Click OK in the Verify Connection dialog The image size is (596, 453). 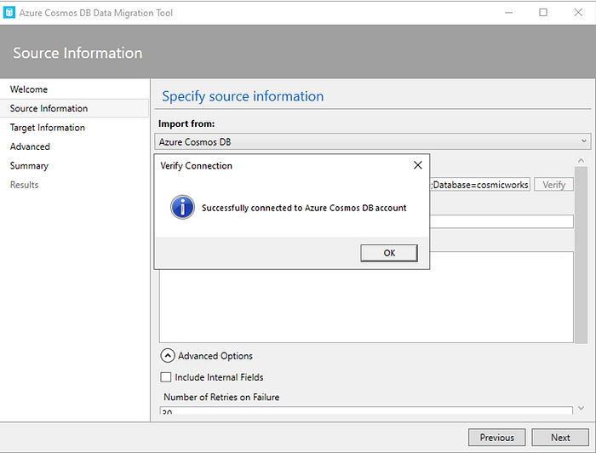[x=389, y=253]
